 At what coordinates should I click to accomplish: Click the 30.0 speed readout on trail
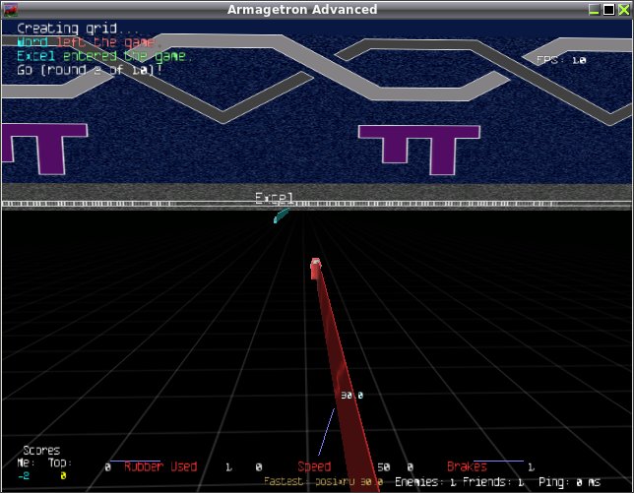[x=351, y=396]
